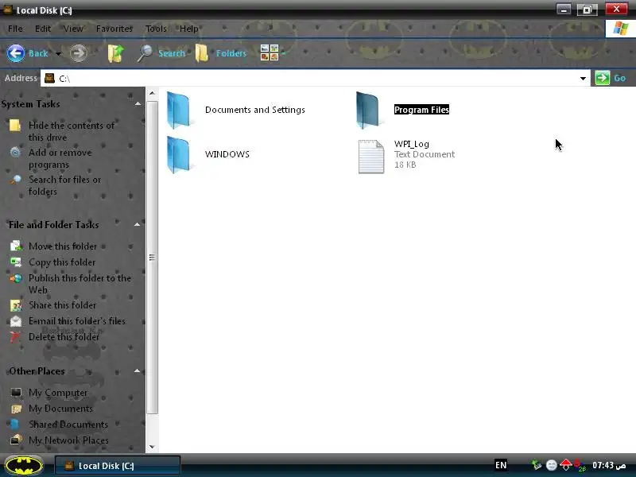
Task: Click Search for files or folders
Action: click(64, 185)
